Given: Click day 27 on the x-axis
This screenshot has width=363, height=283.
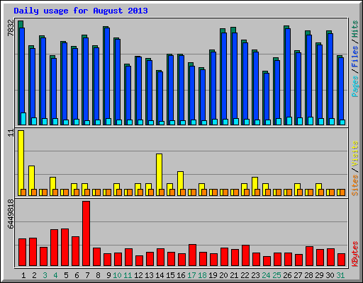Looking at the screenshot, I should point(298,275).
